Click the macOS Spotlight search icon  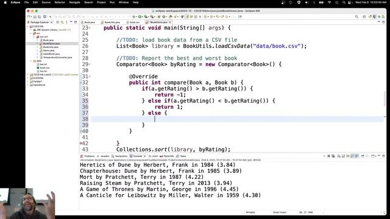tap(344, 2)
